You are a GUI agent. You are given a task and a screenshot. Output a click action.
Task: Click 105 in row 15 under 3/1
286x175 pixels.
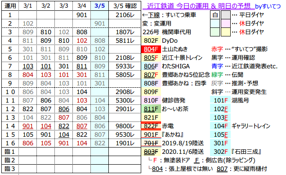point(28,135)
